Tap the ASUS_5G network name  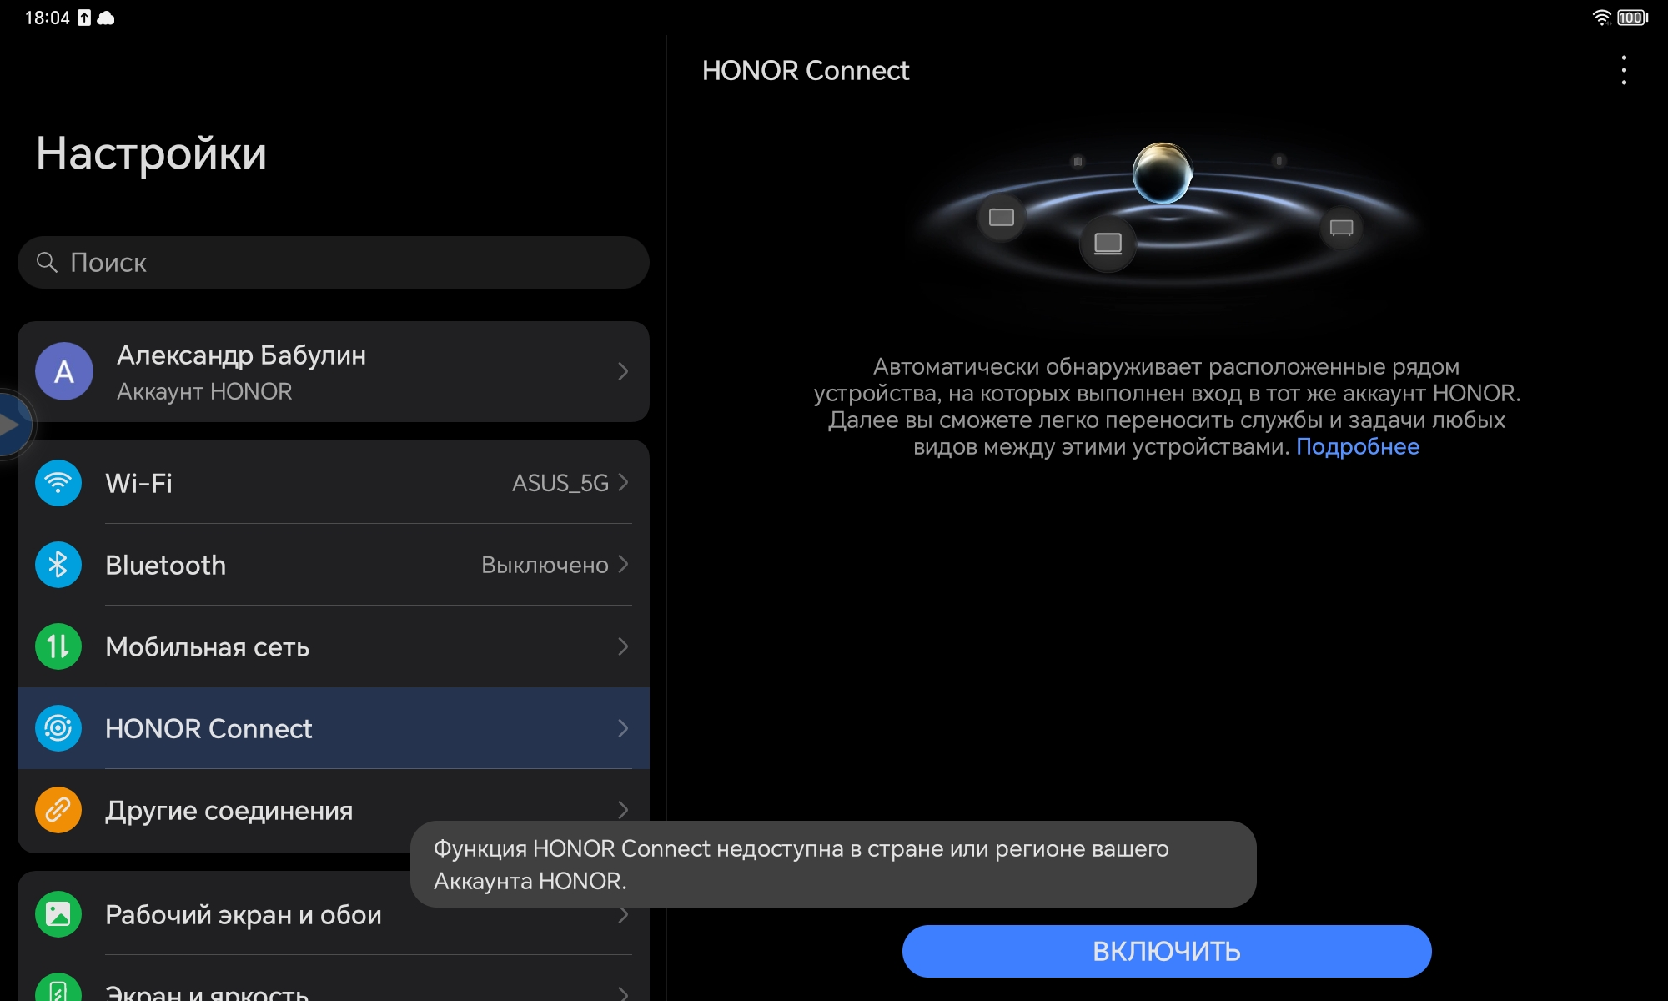point(560,483)
